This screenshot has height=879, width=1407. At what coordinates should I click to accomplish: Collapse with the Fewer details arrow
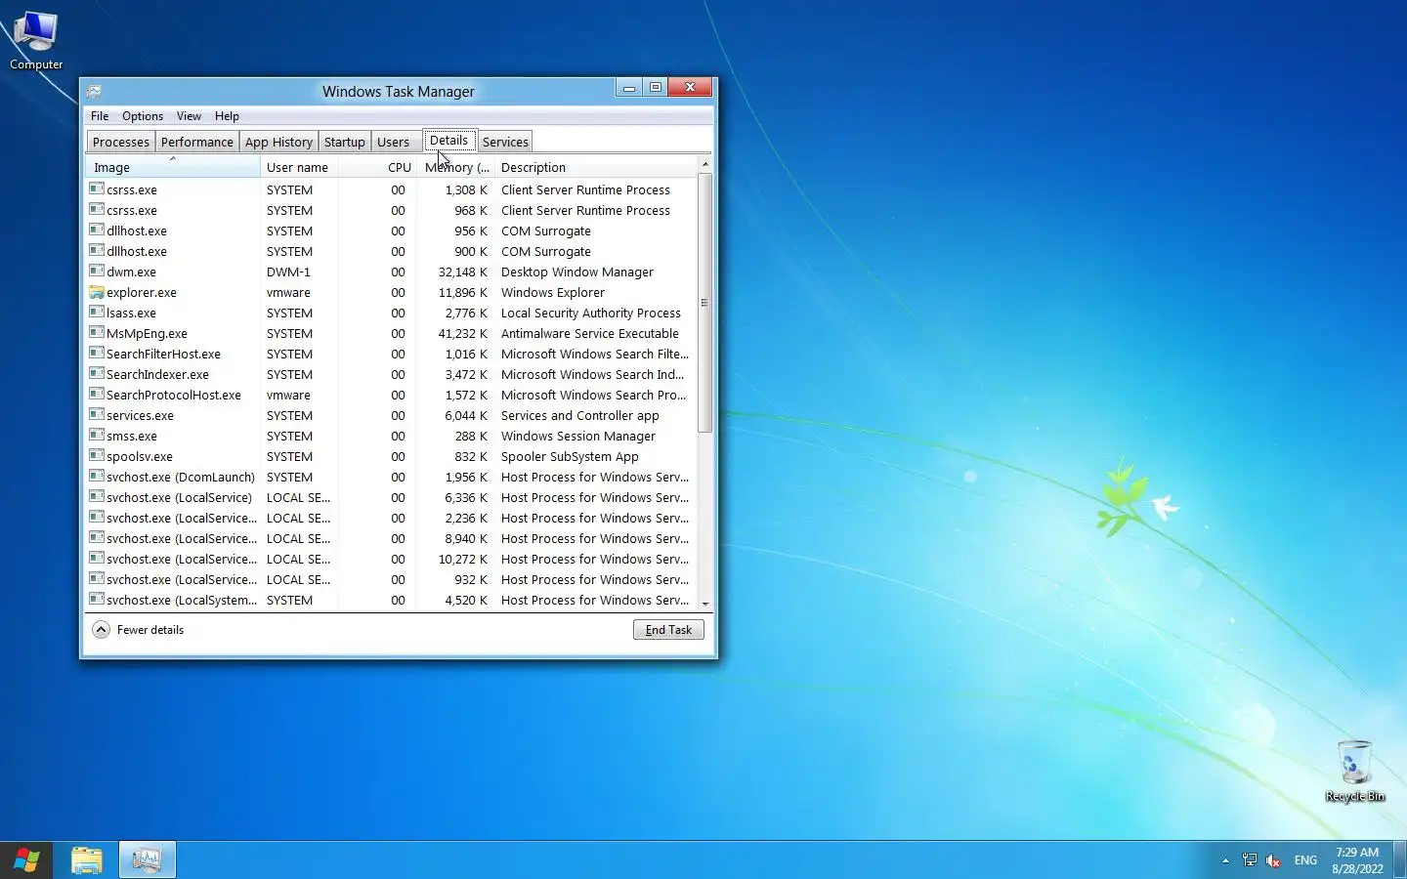pyautogui.click(x=102, y=630)
